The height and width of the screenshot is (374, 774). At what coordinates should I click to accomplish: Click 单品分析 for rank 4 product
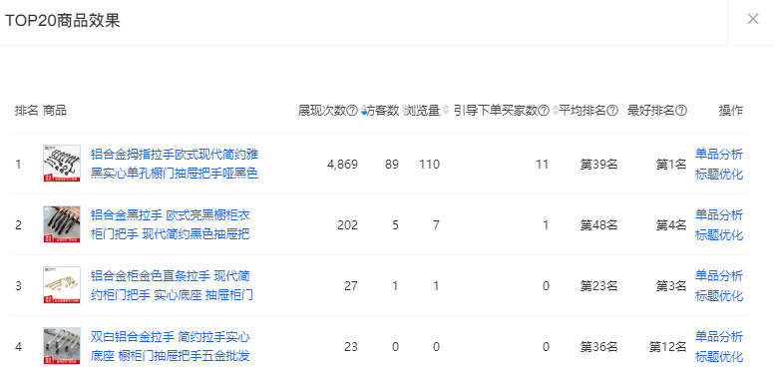pos(719,336)
